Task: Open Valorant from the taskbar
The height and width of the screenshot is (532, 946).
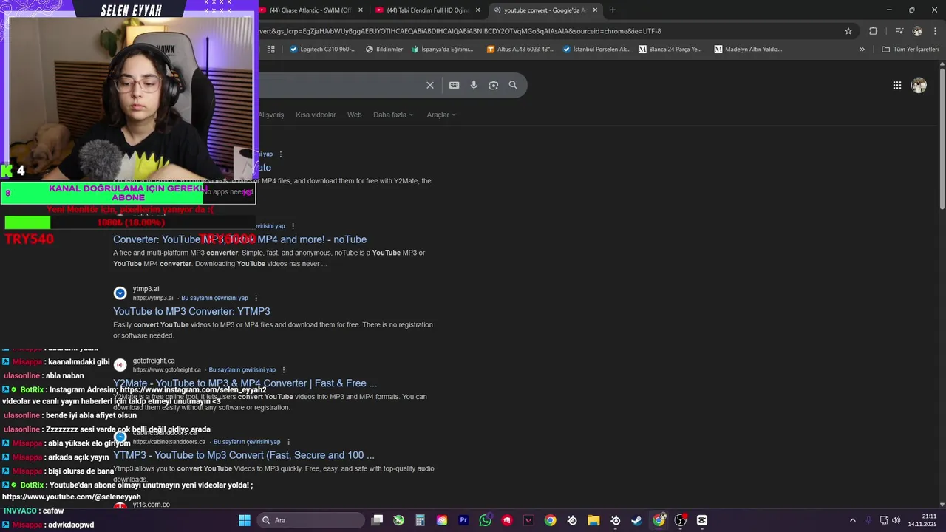Action: (x=528, y=520)
